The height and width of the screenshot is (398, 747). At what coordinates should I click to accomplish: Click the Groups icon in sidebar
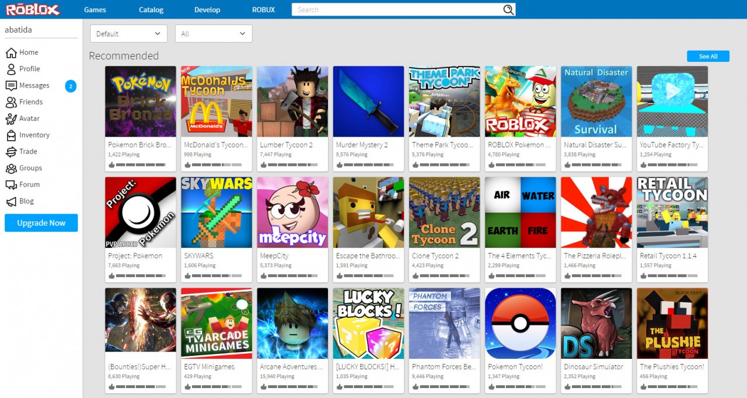11,168
